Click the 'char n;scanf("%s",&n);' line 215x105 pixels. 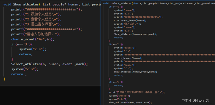pyautogui.click(x=33, y=39)
